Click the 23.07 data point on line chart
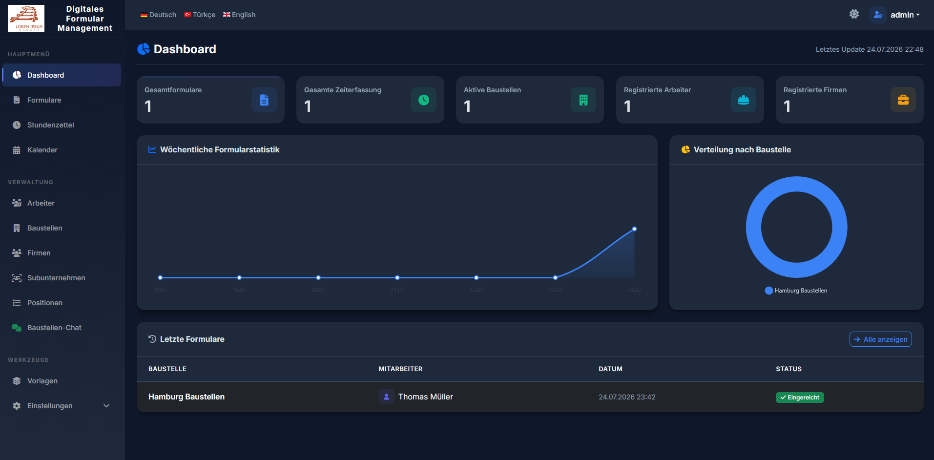The width and height of the screenshot is (934, 460). pos(555,277)
